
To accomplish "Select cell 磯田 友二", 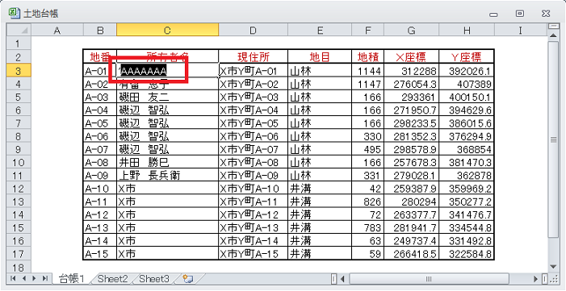I will click(167, 97).
